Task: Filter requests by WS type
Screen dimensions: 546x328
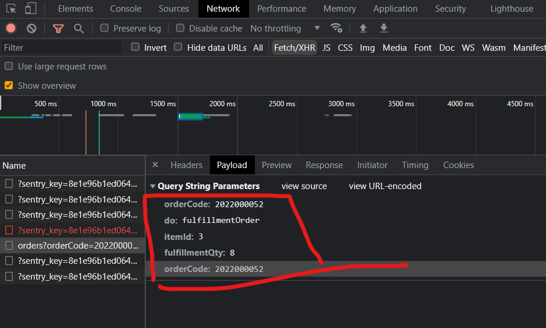Action: click(x=468, y=48)
